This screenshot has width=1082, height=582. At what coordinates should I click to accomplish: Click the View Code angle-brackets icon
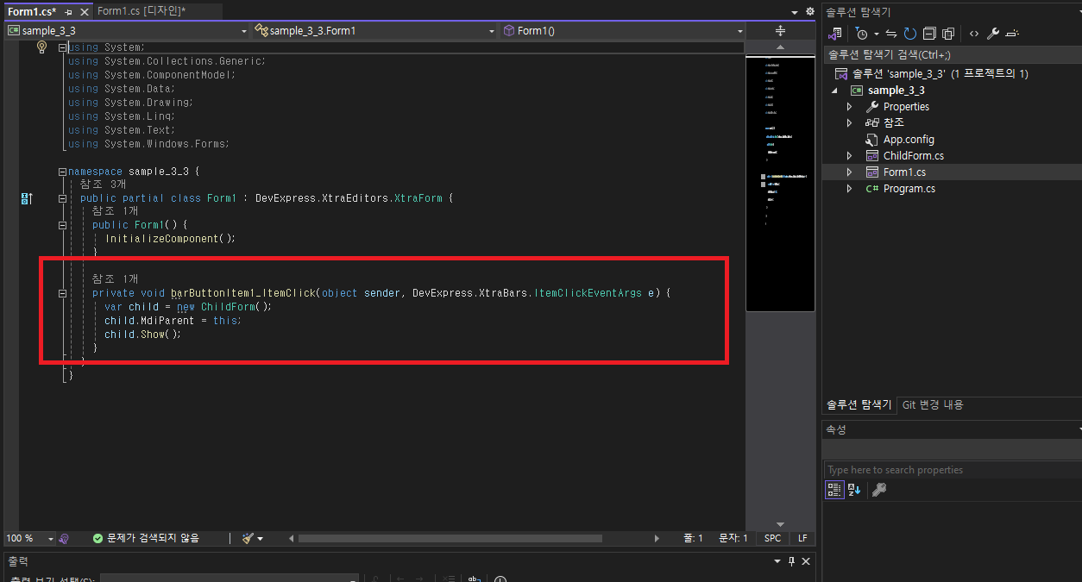[973, 34]
